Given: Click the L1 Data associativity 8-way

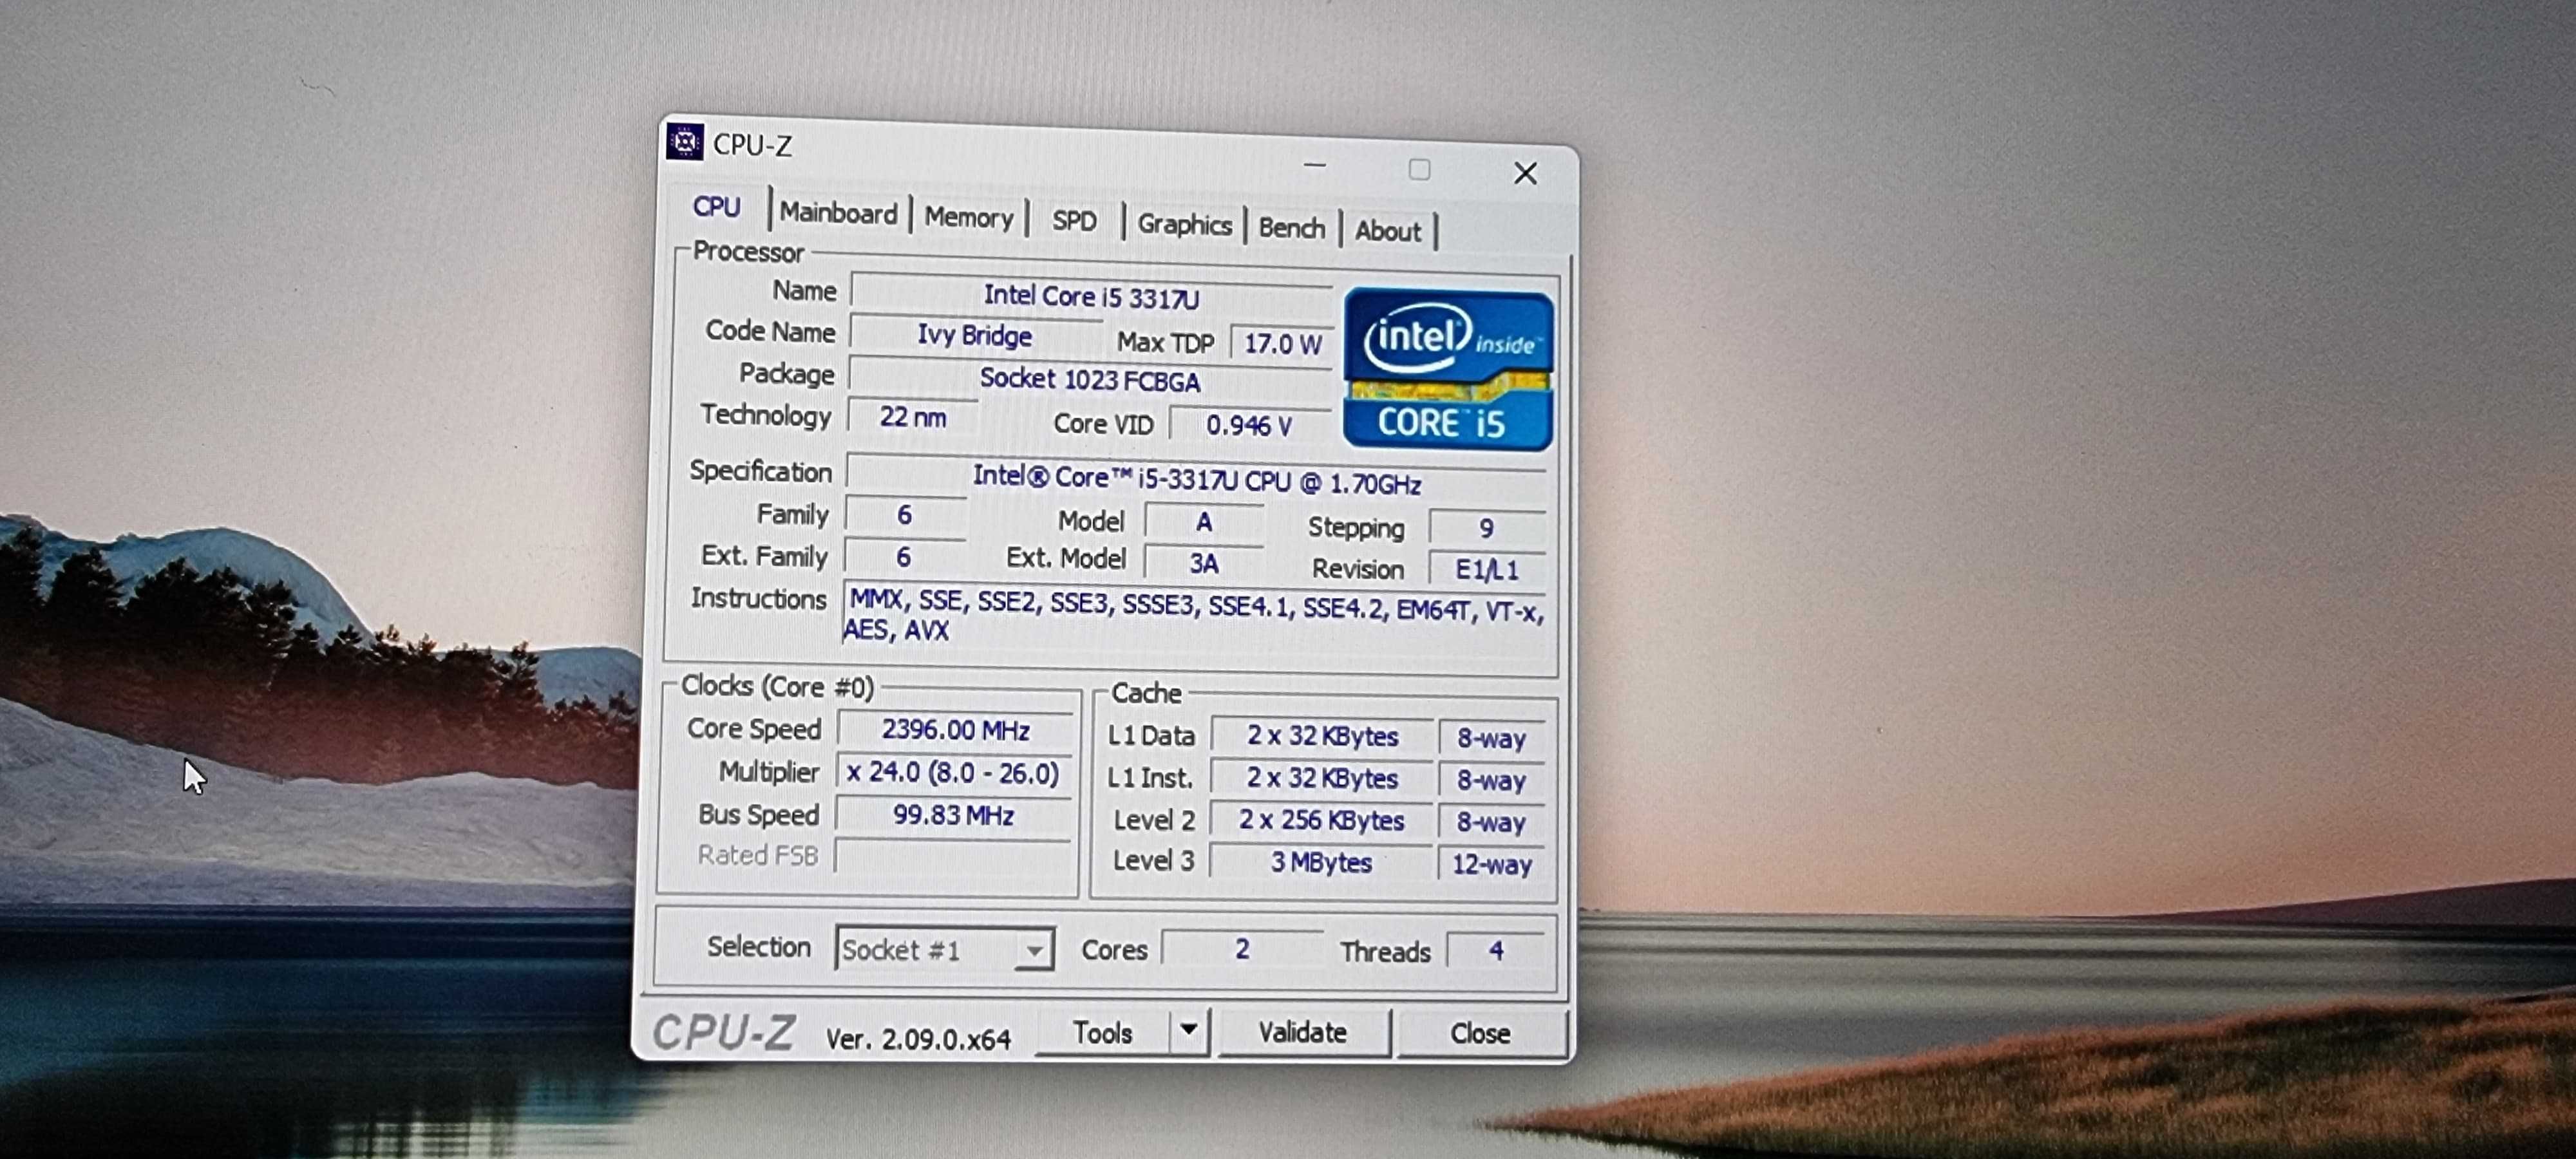Looking at the screenshot, I should point(1491,738).
